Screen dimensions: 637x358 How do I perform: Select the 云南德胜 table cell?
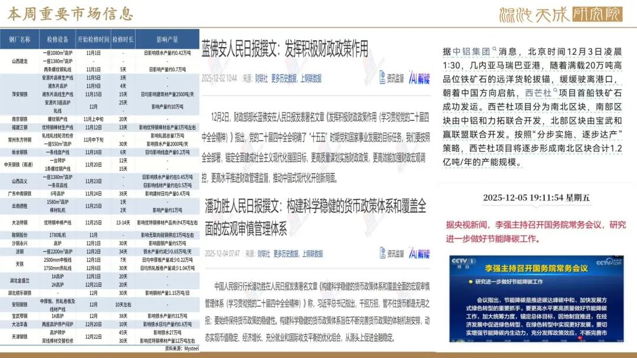click(x=19, y=206)
